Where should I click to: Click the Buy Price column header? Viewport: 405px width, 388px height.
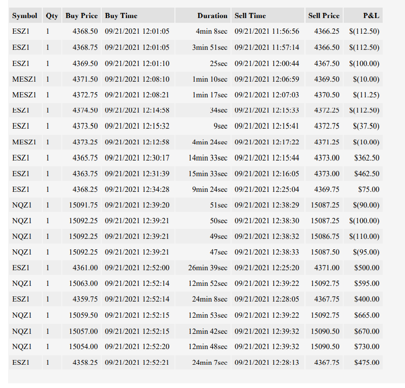click(x=82, y=16)
